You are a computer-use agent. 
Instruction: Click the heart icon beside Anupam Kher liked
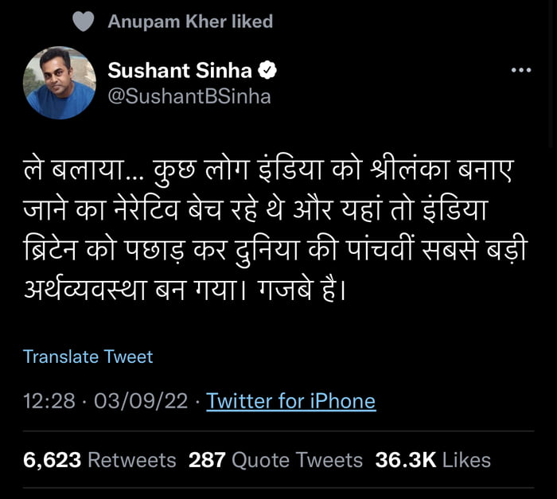[x=84, y=21]
